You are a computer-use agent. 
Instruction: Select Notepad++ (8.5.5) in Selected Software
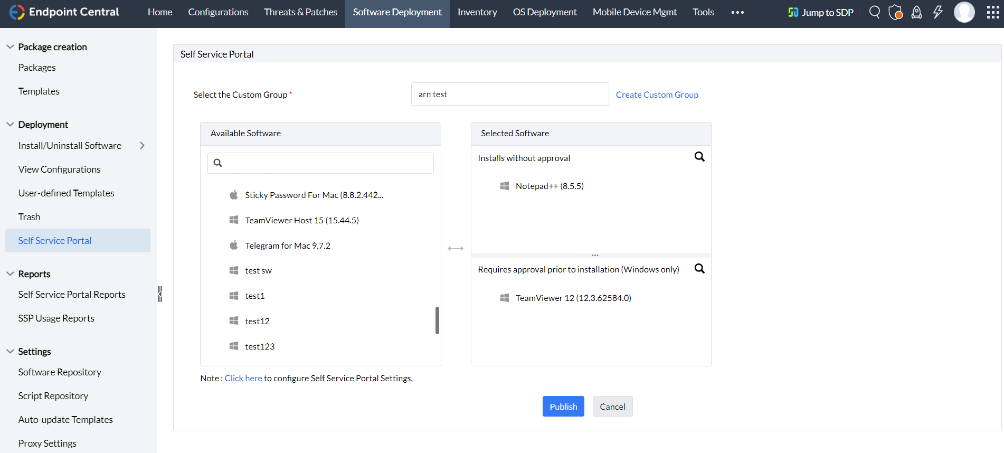point(550,186)
